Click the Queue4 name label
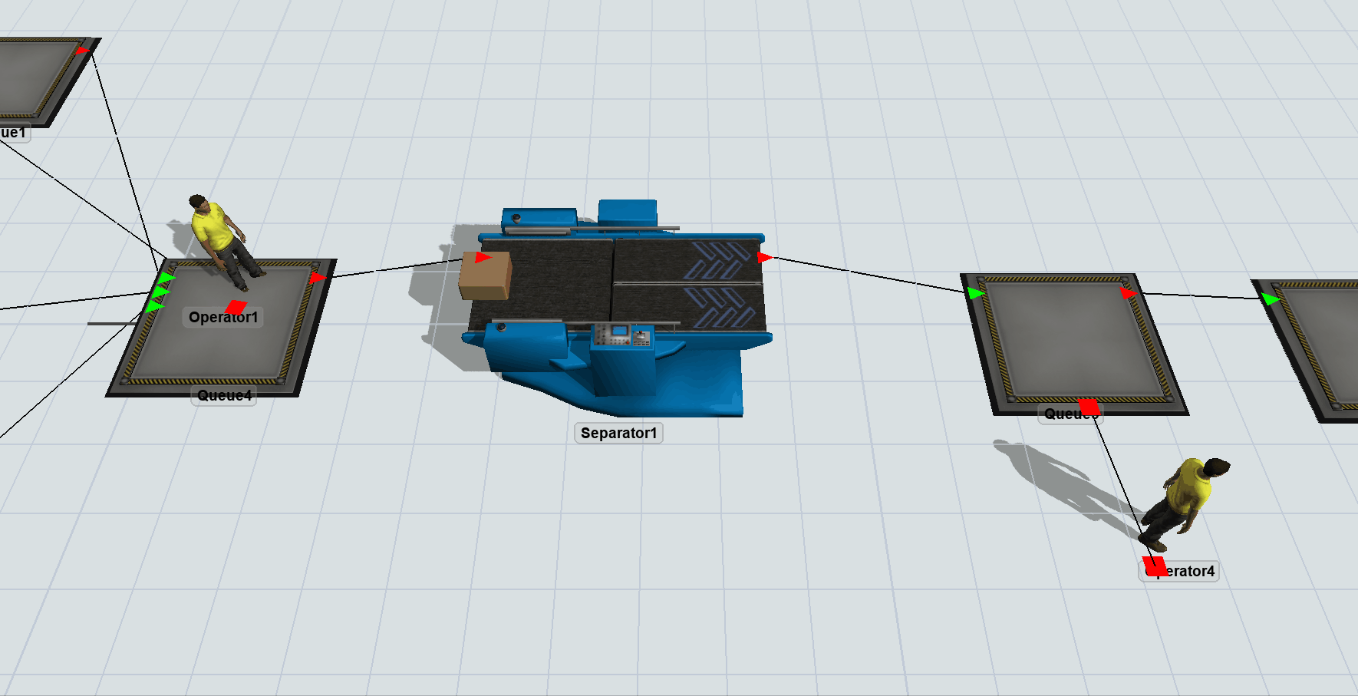This screenshot has height=696, width=1358. pos(224,396)
